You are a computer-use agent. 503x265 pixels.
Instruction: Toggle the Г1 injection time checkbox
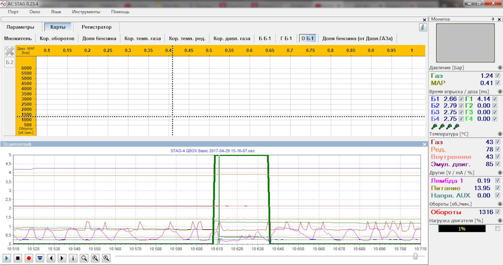click(x=495, y=99)
